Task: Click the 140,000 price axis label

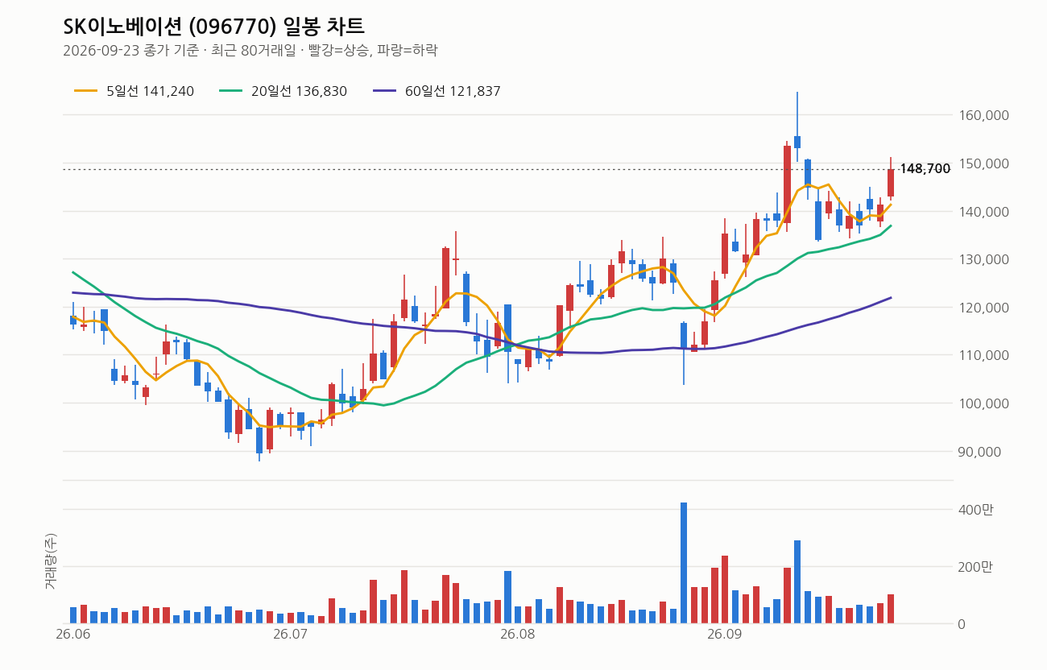Action: coord(984,212)
